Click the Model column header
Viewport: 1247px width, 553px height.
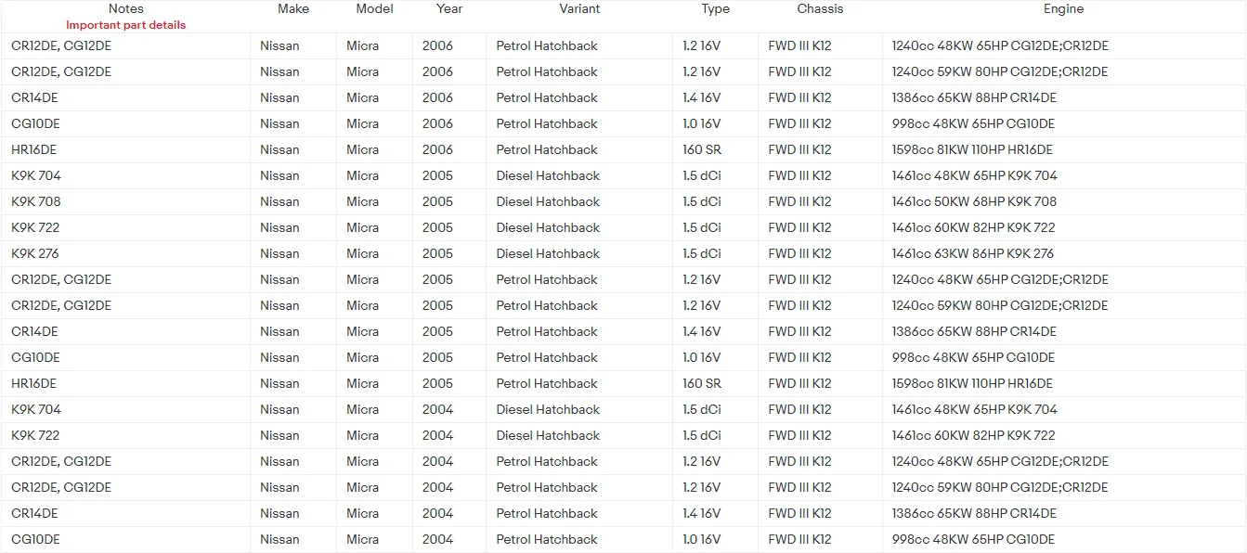tap(374, 8)
